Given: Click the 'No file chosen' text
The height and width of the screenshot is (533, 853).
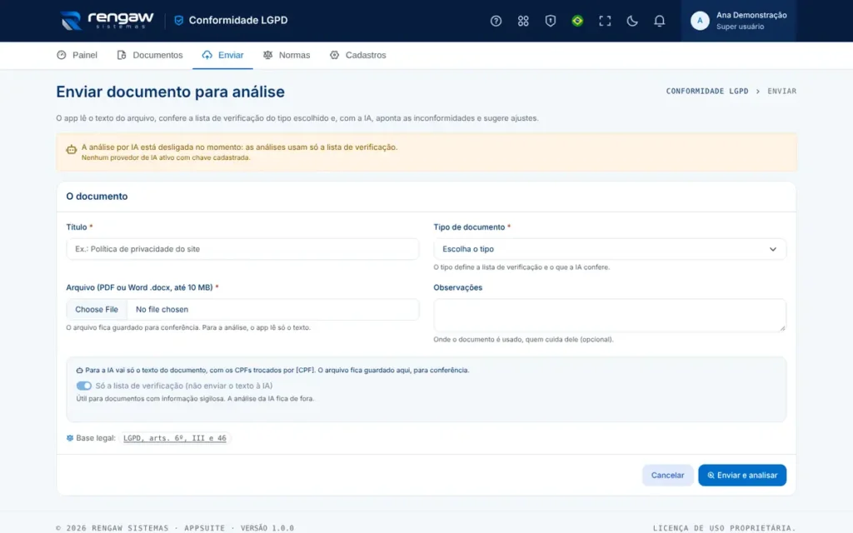Looking at the screenshot, I should coord(162,310).
